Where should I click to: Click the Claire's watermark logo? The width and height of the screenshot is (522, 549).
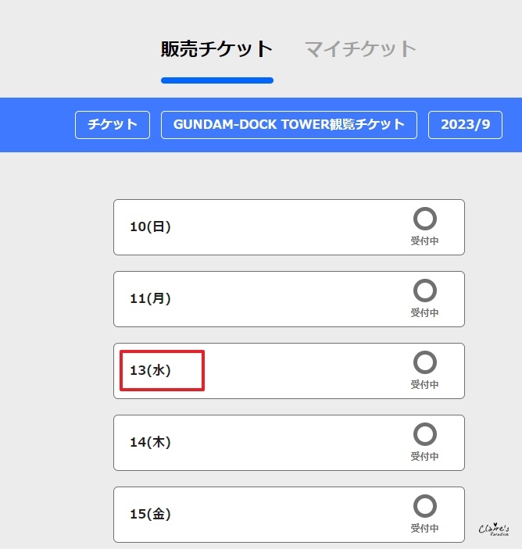[494, 529]
